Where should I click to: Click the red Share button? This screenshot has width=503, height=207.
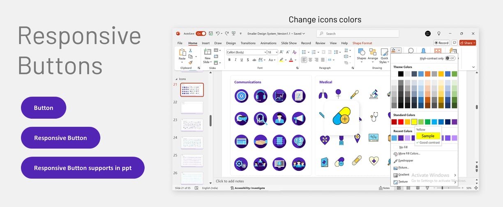point(468,43)
